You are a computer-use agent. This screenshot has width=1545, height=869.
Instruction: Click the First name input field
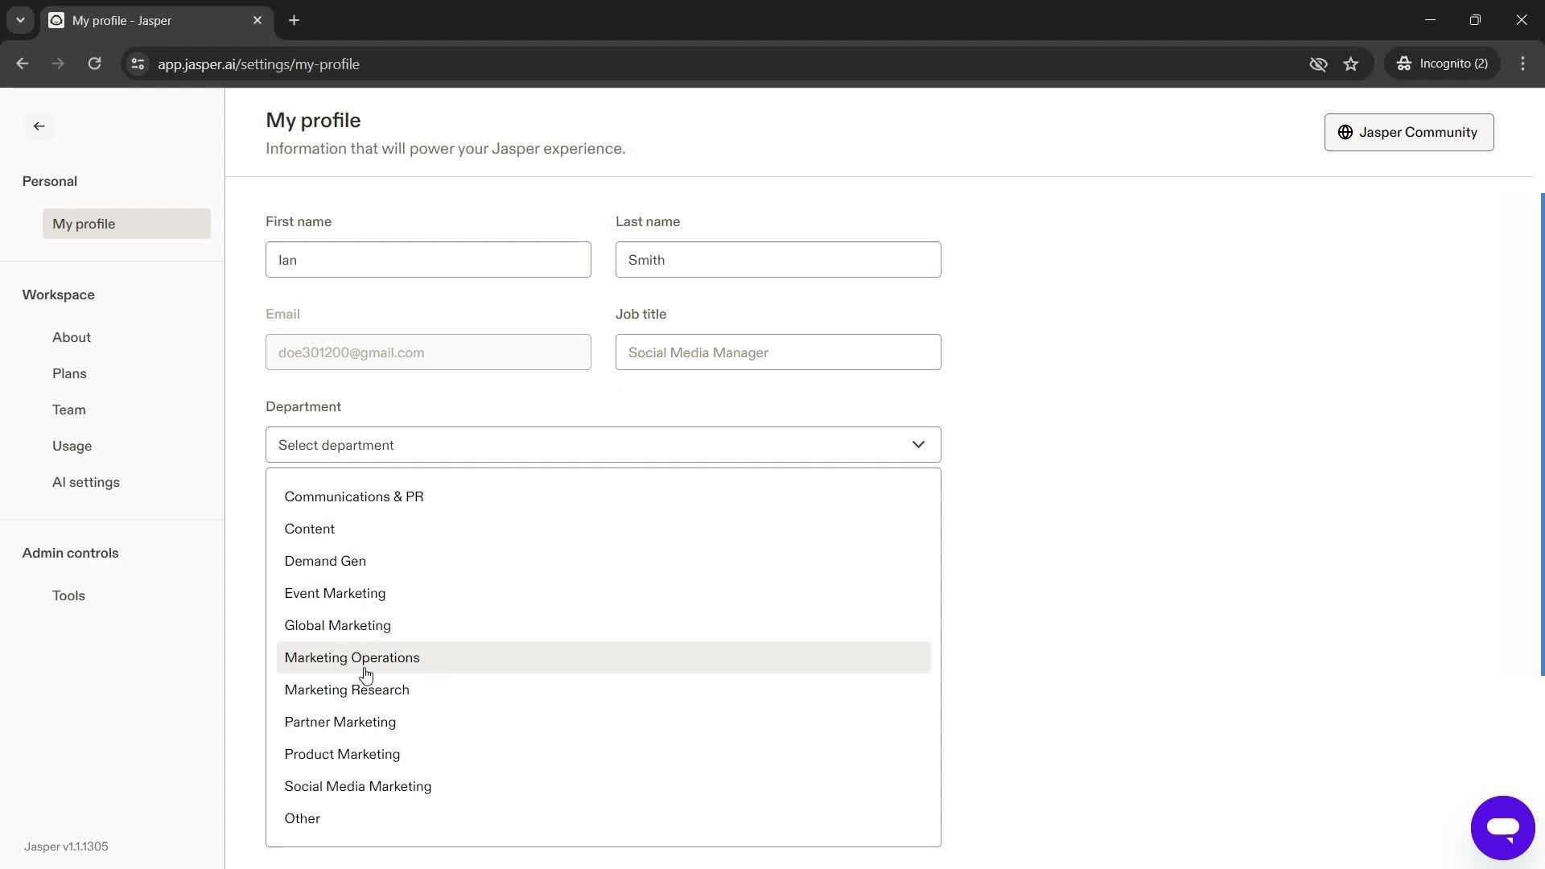pos(430,261)
